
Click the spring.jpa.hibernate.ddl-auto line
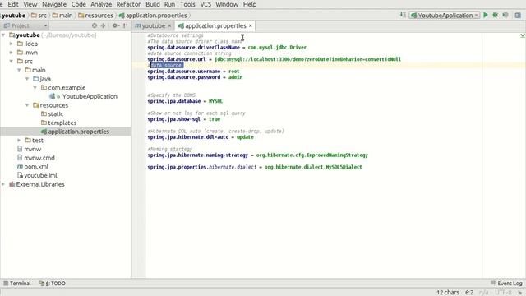click(x=201, y=137)
